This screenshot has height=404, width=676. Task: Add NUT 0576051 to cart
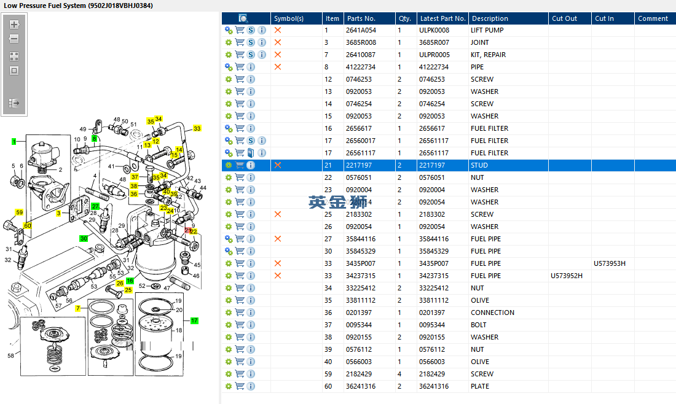240,177
